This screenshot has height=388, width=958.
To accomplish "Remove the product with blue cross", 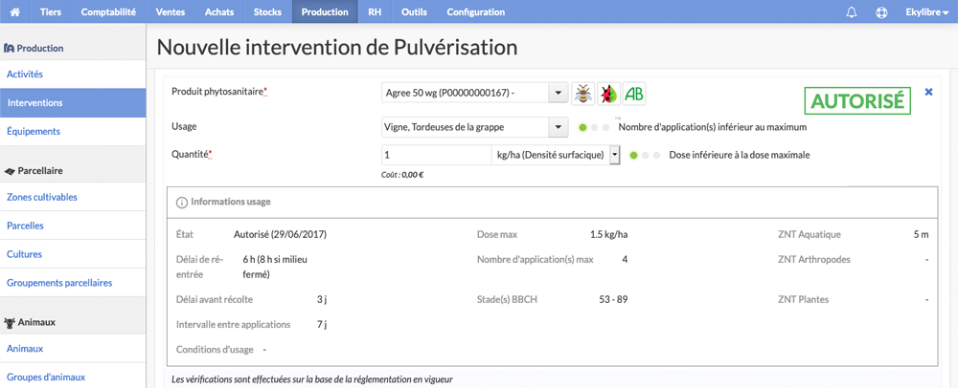I will pyautogui.click(x=928, y=92).
